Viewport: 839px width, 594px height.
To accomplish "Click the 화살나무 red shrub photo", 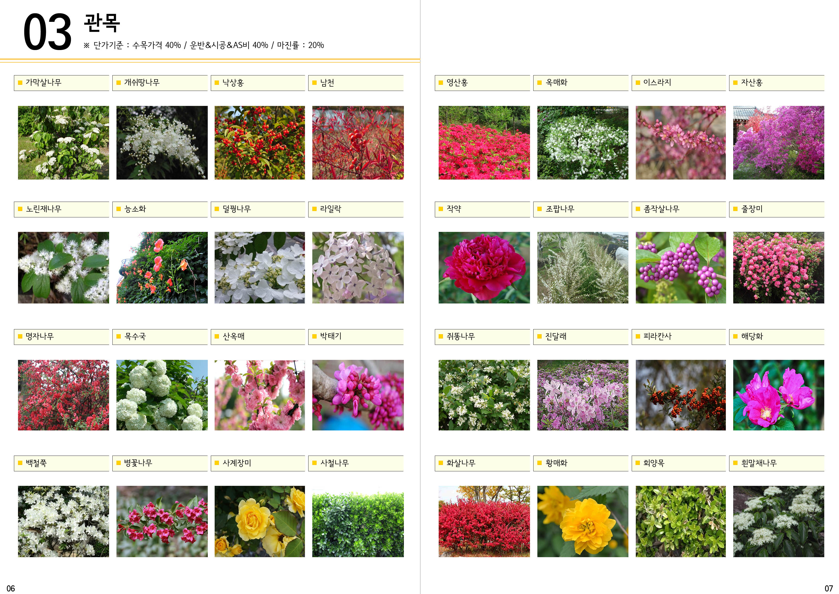I will point(484,522).
